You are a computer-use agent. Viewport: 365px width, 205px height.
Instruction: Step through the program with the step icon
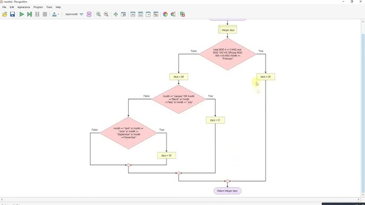coord(29,14)
